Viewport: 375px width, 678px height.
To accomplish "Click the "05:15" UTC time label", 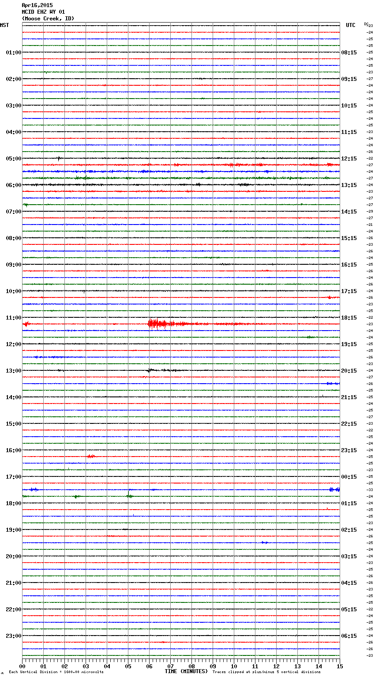I will 349,609.
